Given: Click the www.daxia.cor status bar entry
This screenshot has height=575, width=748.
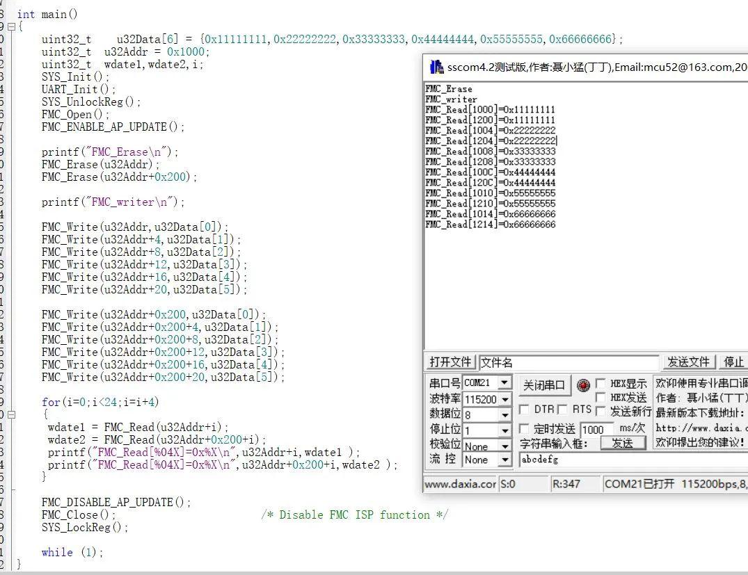Looking at the screenshot, I should pyautogui.click(x=460, y=484).
